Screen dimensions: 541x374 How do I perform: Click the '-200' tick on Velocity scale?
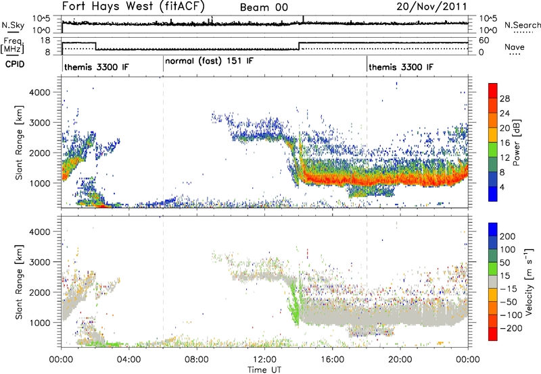point(511,328)
